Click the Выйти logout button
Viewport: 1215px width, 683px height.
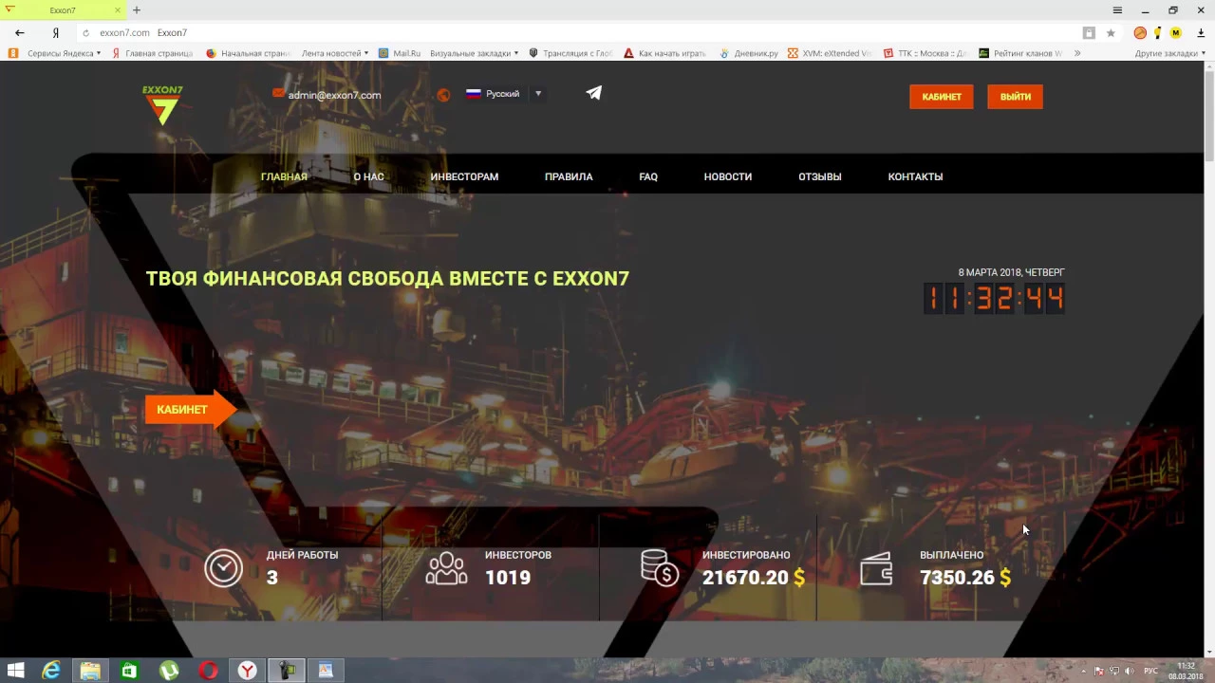point(1015,97)
